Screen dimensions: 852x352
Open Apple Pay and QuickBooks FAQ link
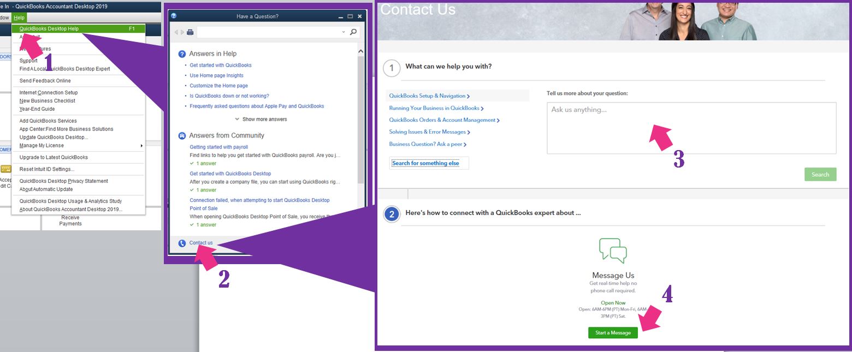click(257, 106)
